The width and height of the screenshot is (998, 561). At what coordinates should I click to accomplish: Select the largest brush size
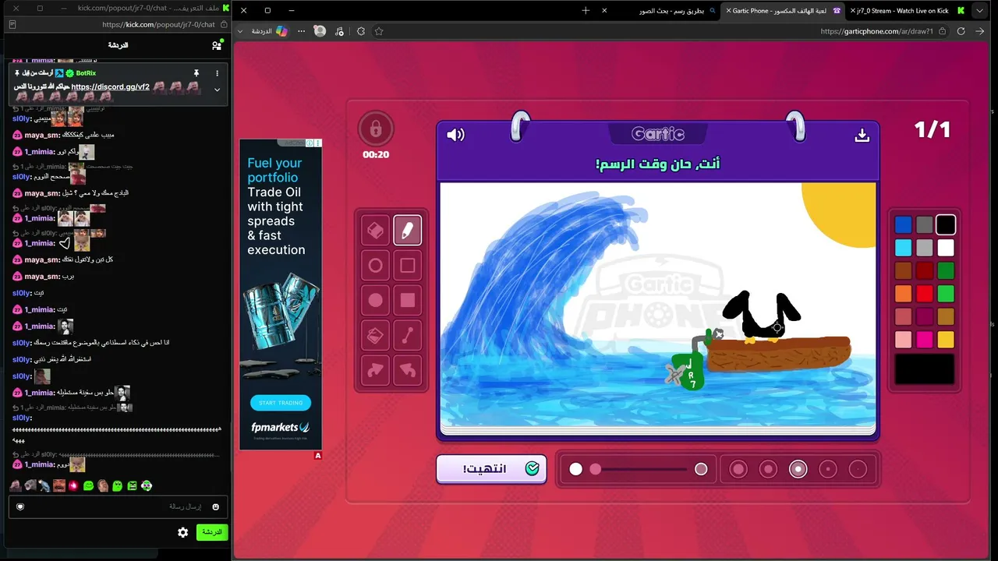click(x=738, y=469)
